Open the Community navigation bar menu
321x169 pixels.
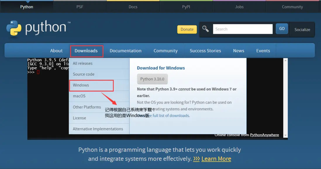[x=166, y=51]
